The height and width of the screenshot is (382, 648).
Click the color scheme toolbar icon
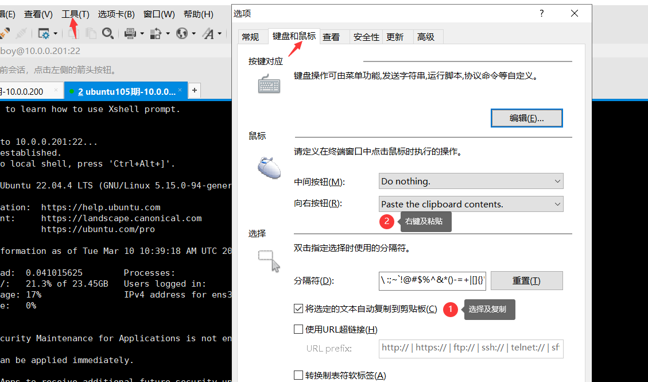156,33
